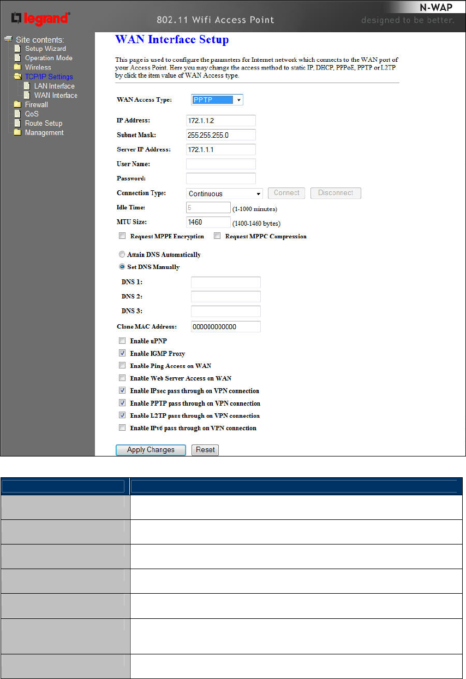Expand the Management section
466x679 pixels.
44,132
